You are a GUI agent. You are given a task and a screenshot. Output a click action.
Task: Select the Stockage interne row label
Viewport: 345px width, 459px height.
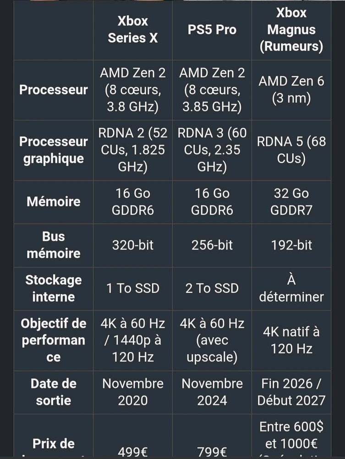tap(53, 288)
